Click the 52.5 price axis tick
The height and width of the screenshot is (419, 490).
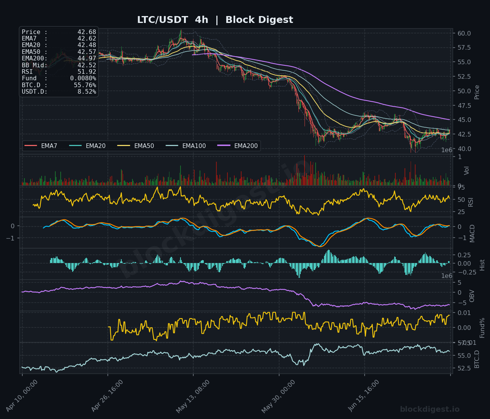click(x=464, y=76)
